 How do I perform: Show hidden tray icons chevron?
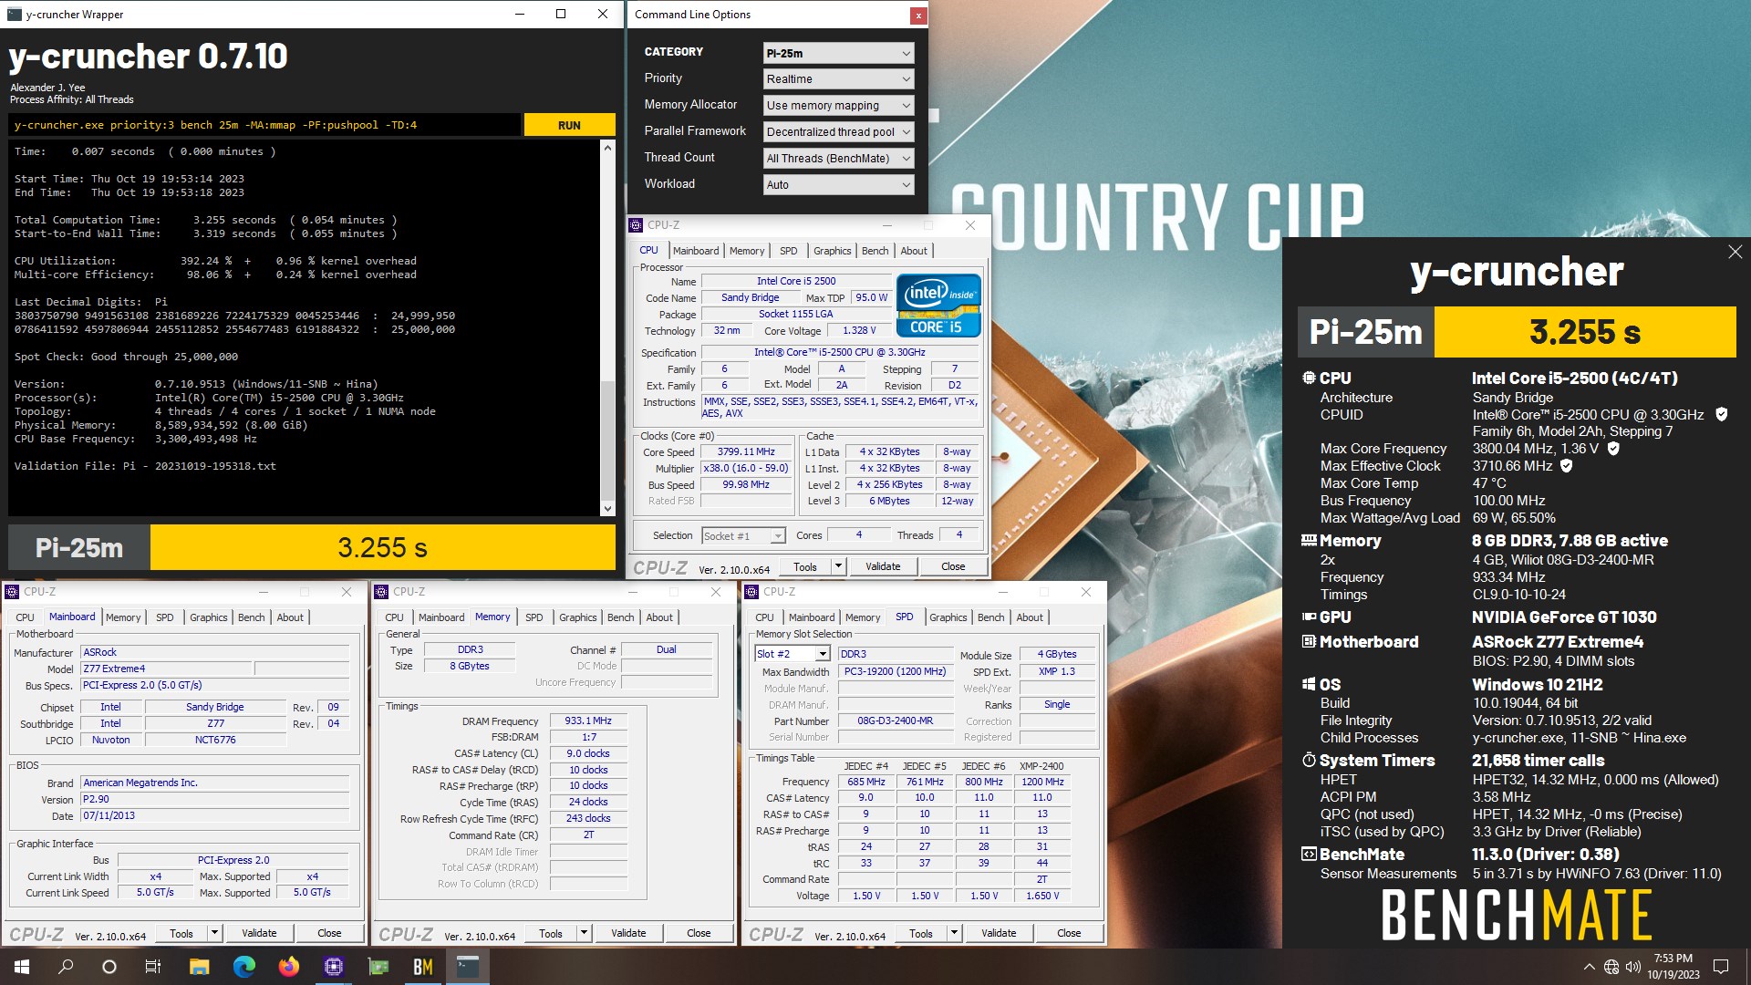[x=1589, y=967]
